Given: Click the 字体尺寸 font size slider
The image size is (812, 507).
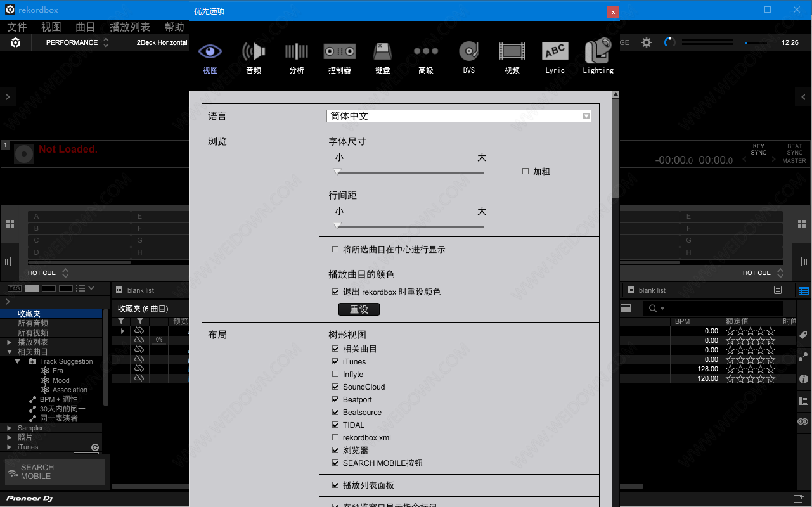Looking at the screenshot, I should point(409,172).
